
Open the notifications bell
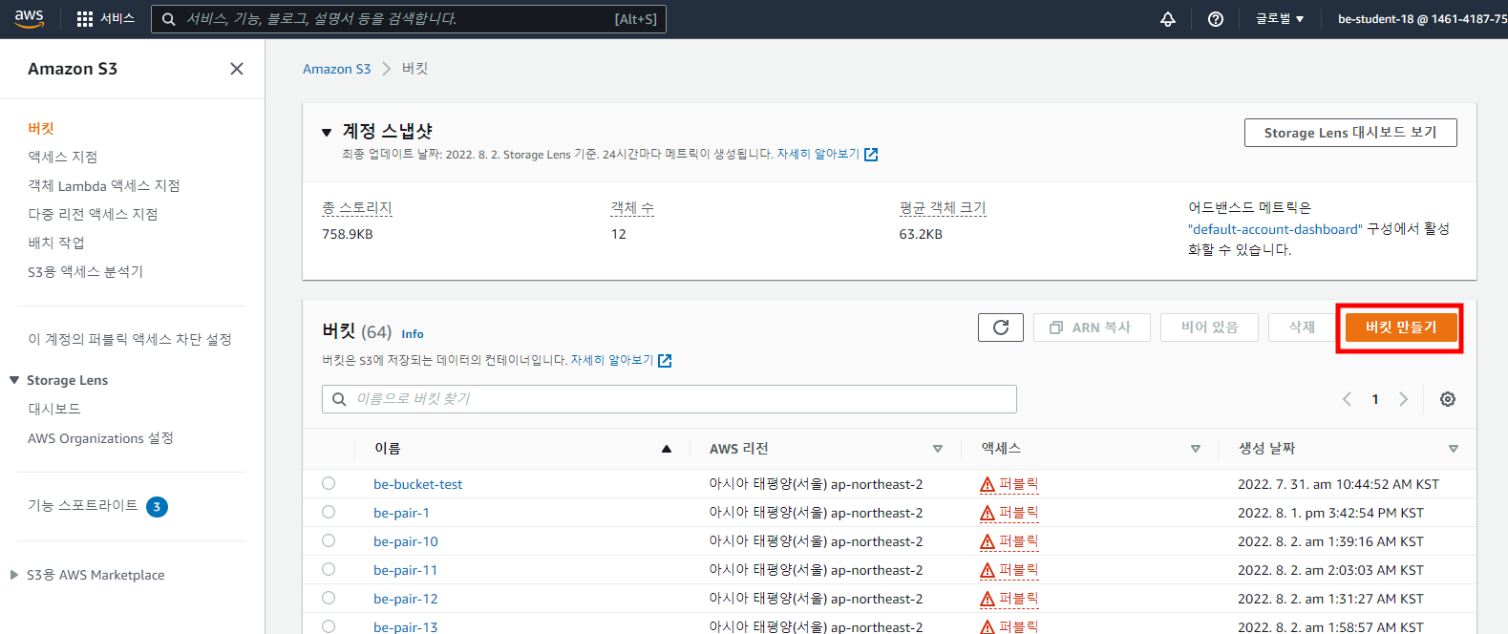[1167, 19]
